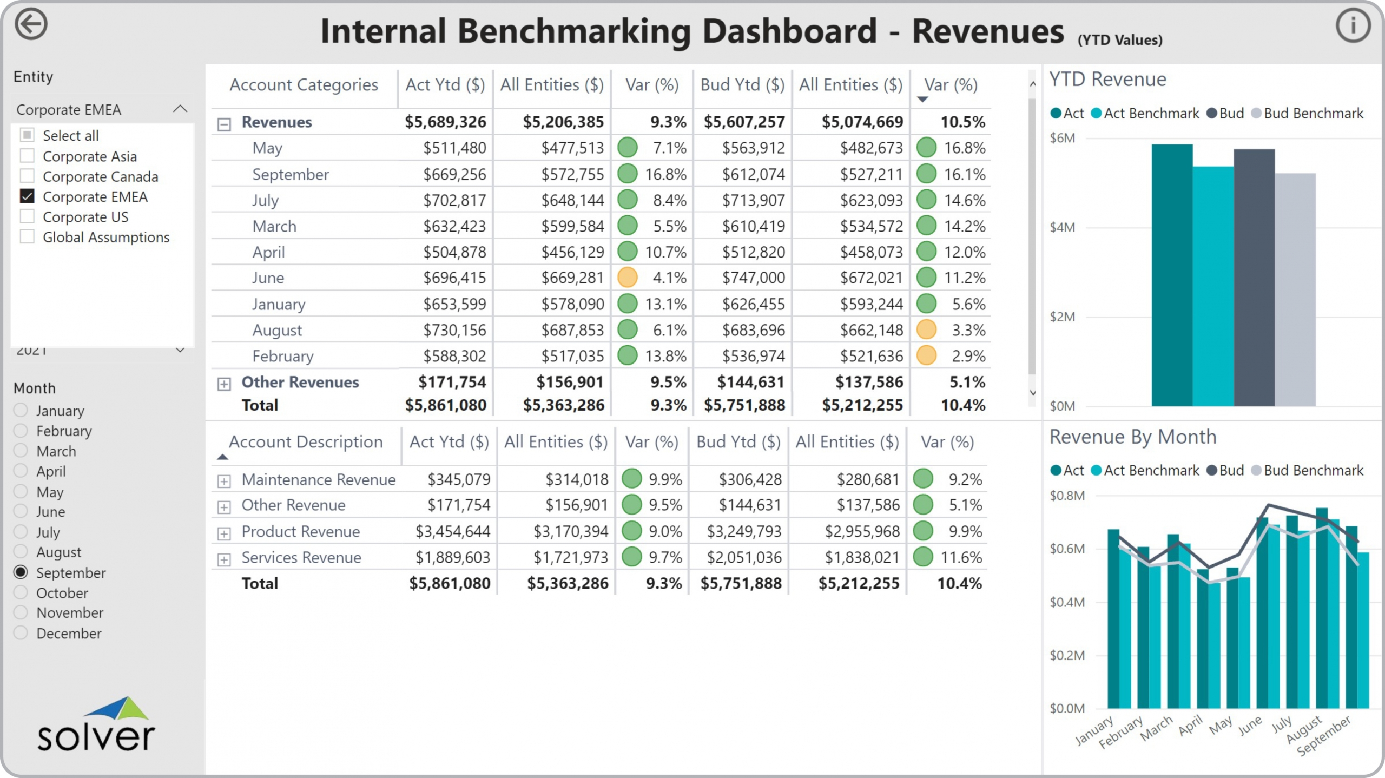Click the Bud legend color dot in Revenue By Month
The width and height of the screenshot is (1385, 778).
[1212, 470]
